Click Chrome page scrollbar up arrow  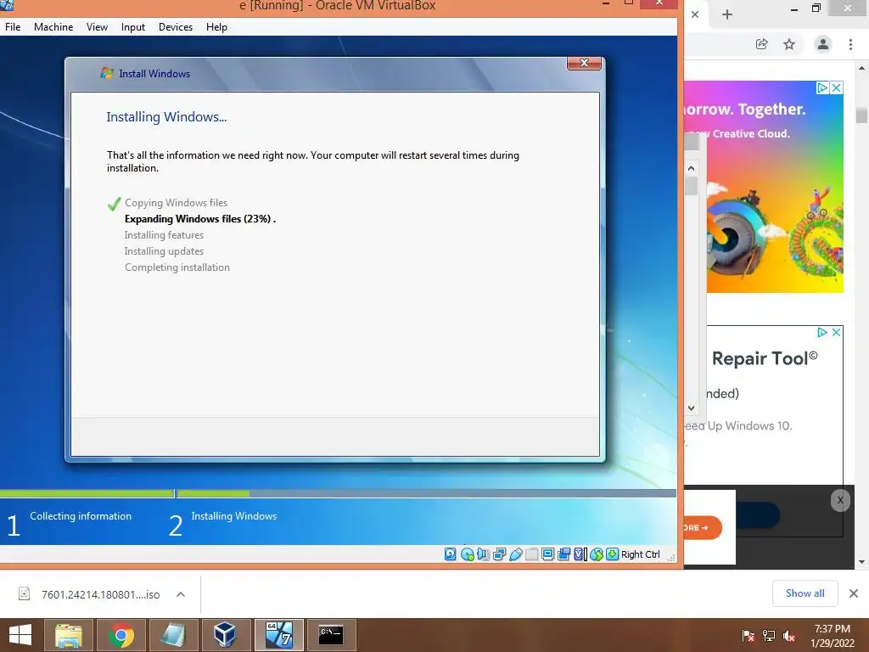tap(861, 68)
